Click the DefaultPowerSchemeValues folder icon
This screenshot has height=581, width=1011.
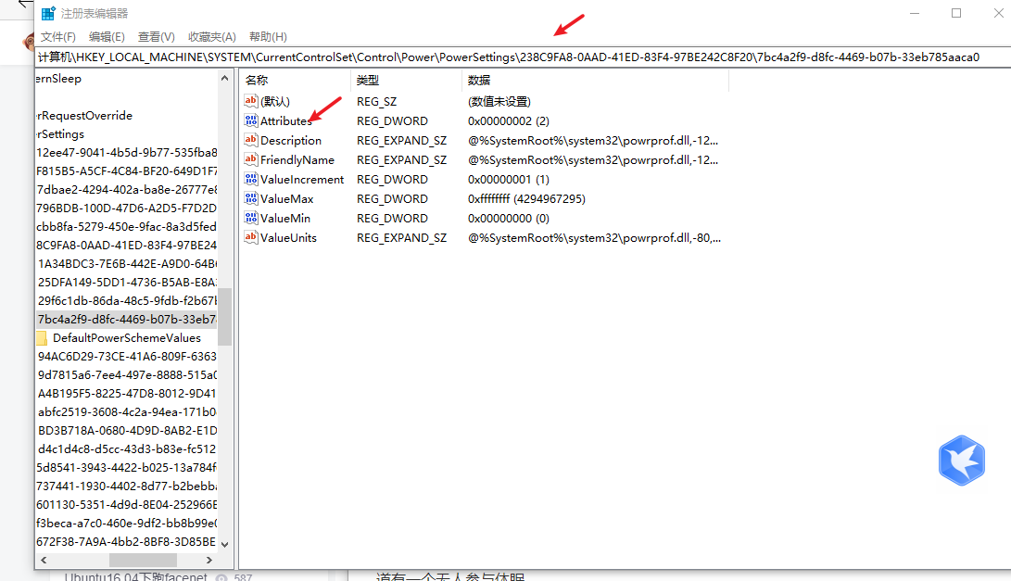pyautogui.click(x=42, y=338)
